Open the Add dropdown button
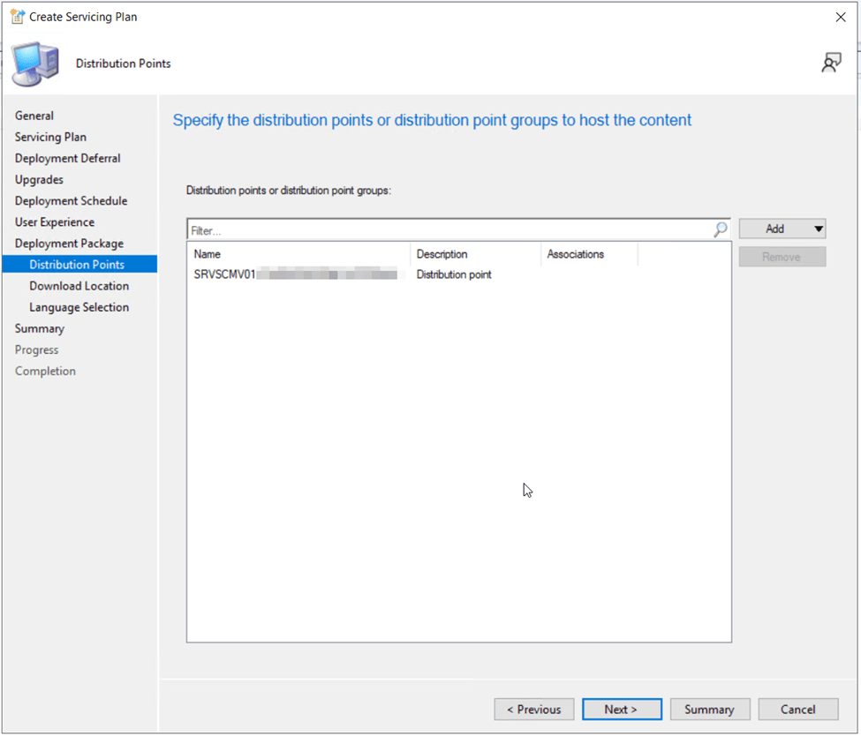861x736 pixels. click(782, 229)
